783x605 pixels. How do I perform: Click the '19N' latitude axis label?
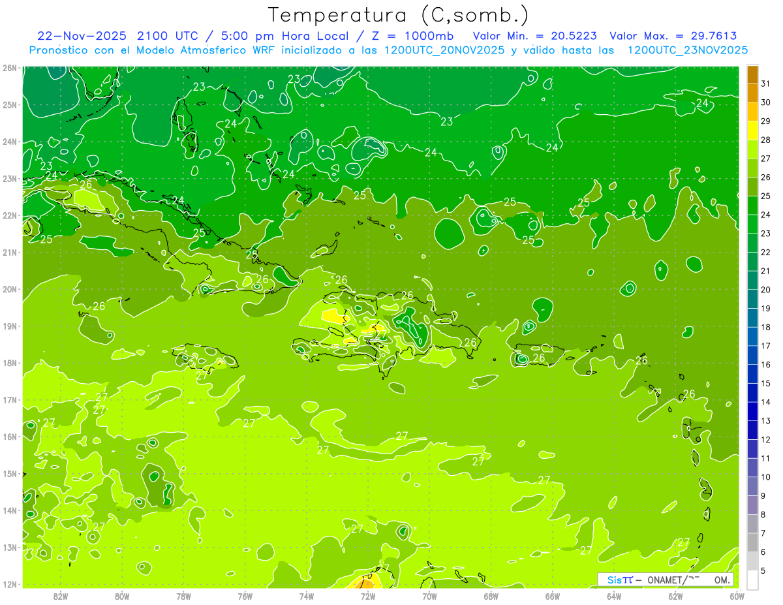[x=10, y=326]
